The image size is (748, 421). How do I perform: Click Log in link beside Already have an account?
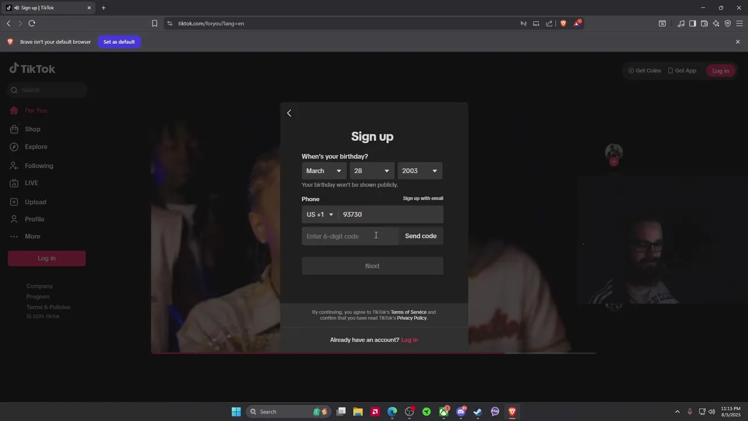(410, 340)
